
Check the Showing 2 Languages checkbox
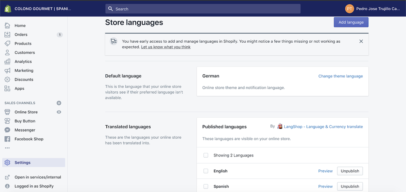tap(206, 155)
